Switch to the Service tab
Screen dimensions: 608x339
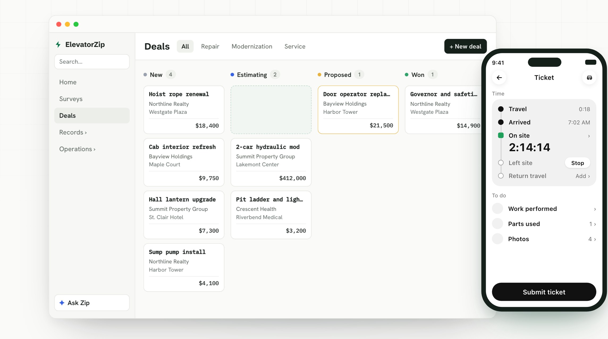tap(295, 46)
